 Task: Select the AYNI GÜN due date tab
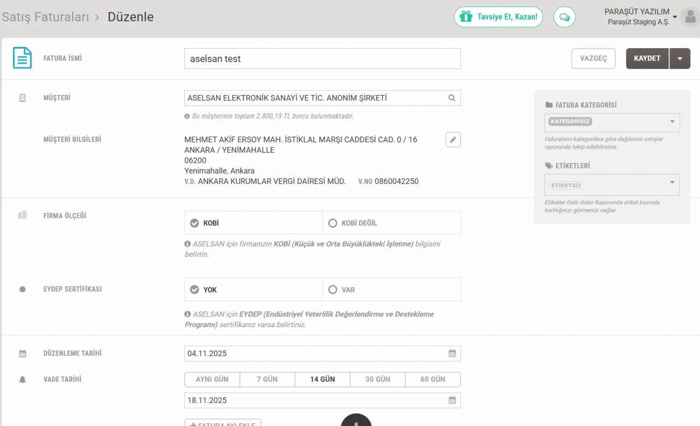tap(212, 380)
